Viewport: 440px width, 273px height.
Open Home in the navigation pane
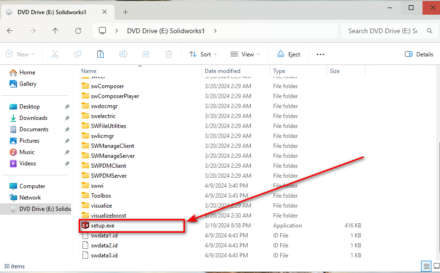click(27, 73)
